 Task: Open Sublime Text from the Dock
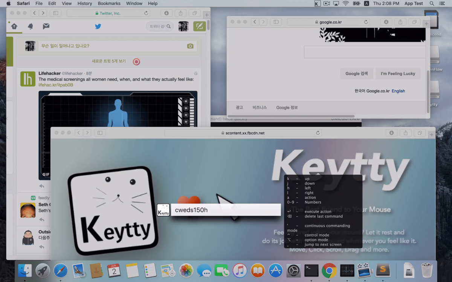pos(383,270)
